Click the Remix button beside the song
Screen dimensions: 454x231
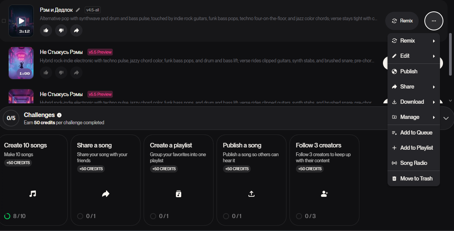click(402, 21)
